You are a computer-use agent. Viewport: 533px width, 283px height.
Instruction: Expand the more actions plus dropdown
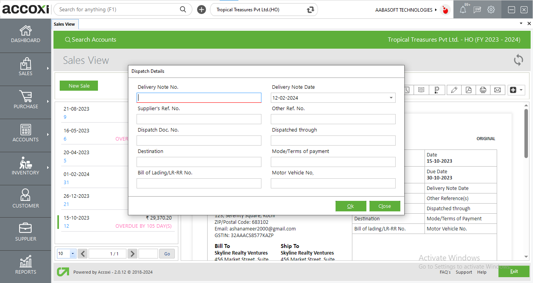point(516,90)
